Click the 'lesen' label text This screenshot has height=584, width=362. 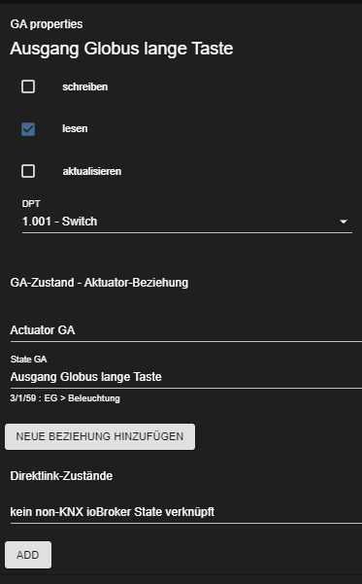(x=75, y=129)
